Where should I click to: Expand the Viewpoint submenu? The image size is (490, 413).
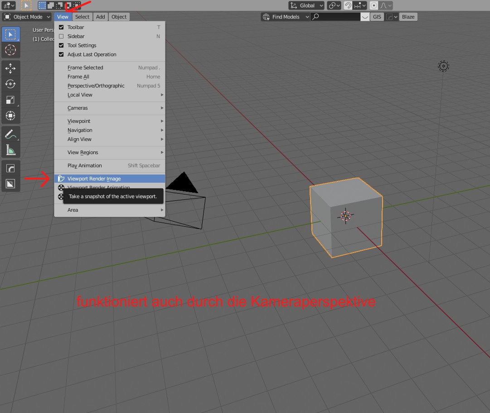click(110, 121)
